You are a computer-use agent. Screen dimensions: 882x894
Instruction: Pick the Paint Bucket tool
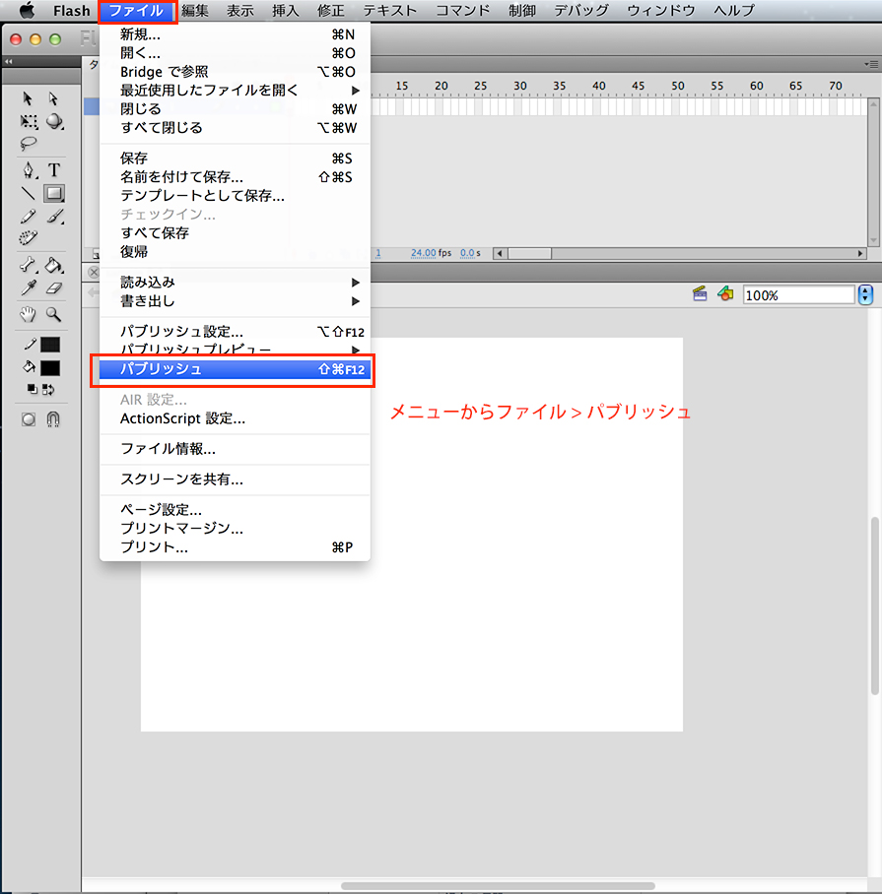pyautogui.click(x=54, y=265)
